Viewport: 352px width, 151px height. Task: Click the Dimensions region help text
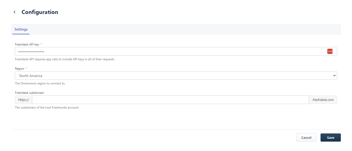pos(40,83)
